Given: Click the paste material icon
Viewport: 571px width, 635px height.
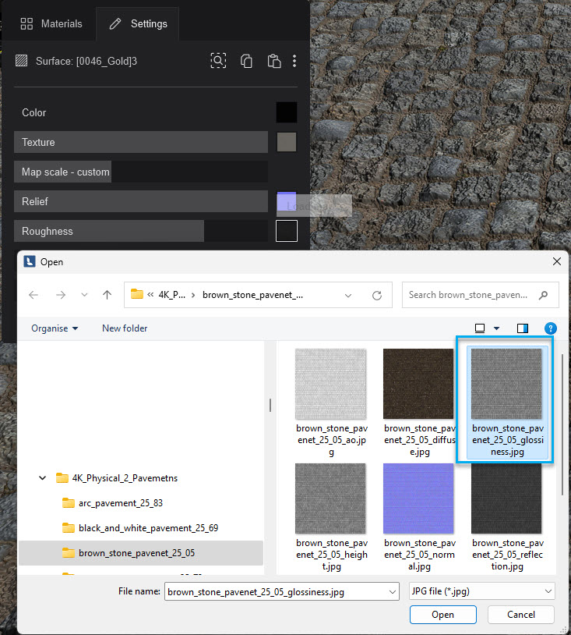Looking at the screenshot, I should (x=273, y=61).
